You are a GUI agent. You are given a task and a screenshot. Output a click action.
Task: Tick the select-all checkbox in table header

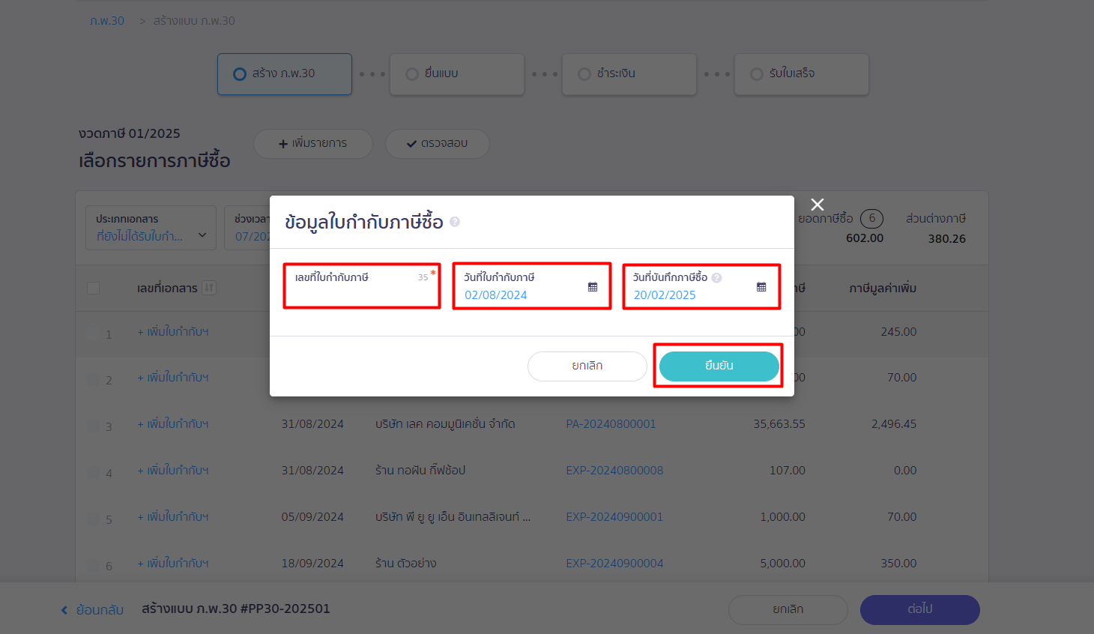92,288
